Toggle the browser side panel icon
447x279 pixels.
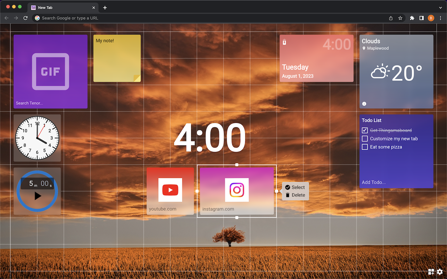[422, 18]
